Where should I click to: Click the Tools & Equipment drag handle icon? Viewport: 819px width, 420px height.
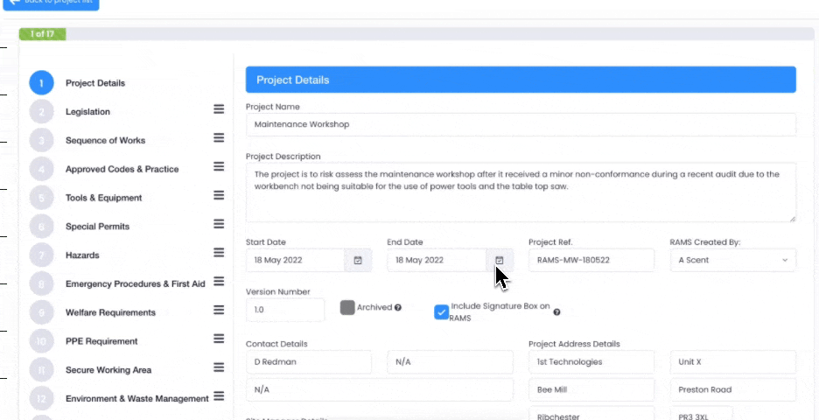pyautogui.click(x=219, y=195)
